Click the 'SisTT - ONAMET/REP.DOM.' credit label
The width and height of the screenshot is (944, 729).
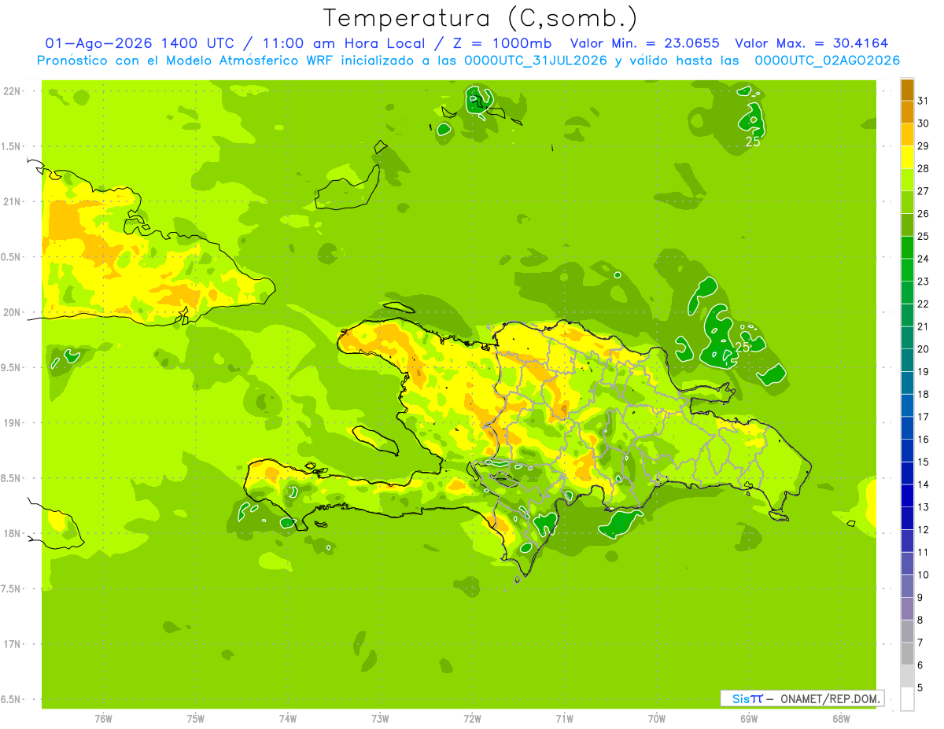802,698
